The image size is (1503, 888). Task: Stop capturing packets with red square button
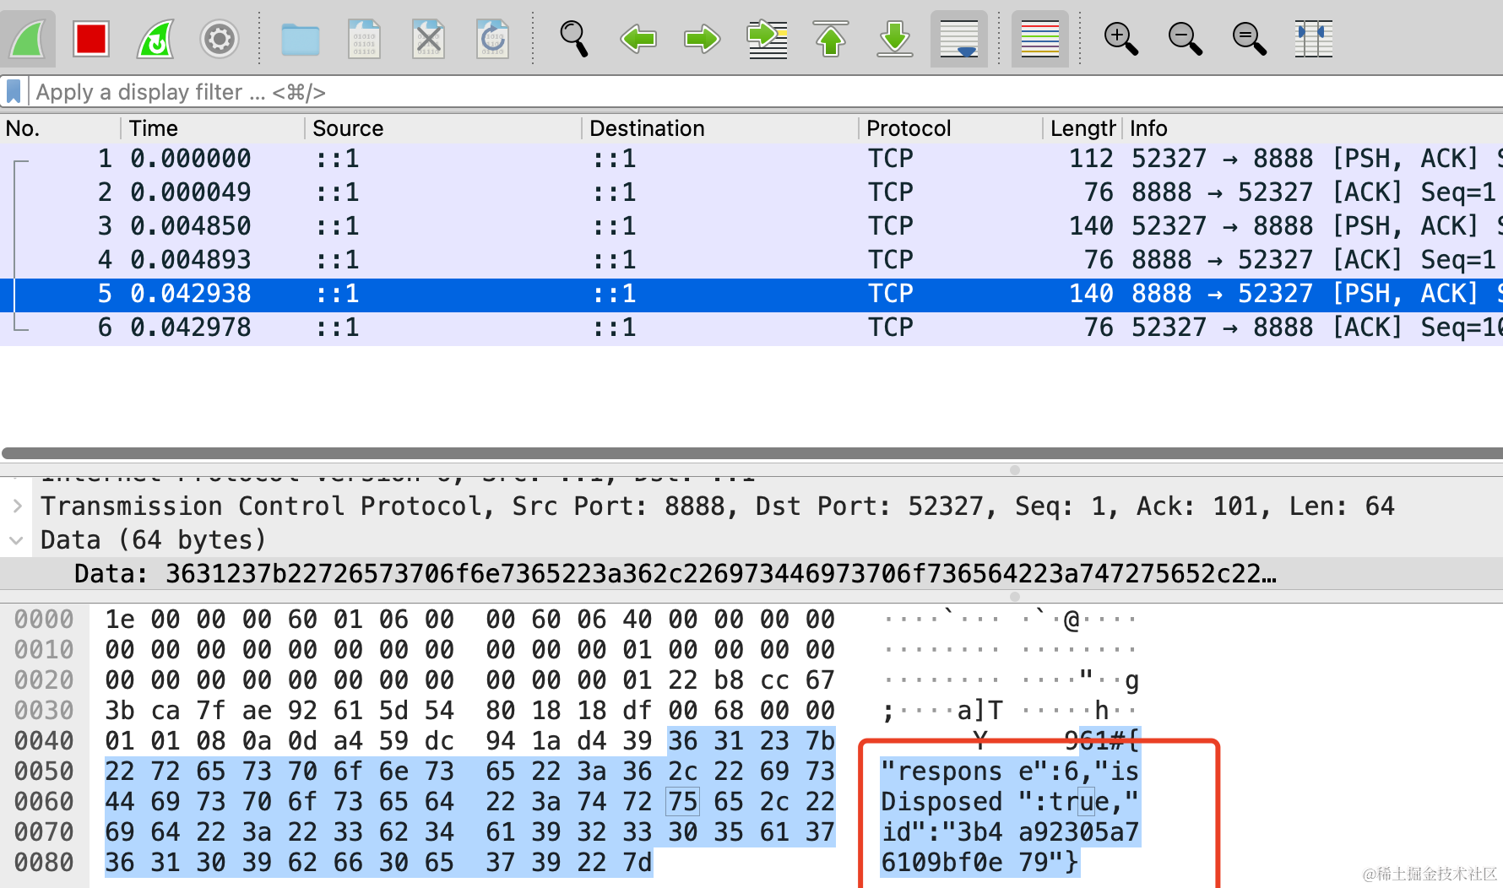90,39
